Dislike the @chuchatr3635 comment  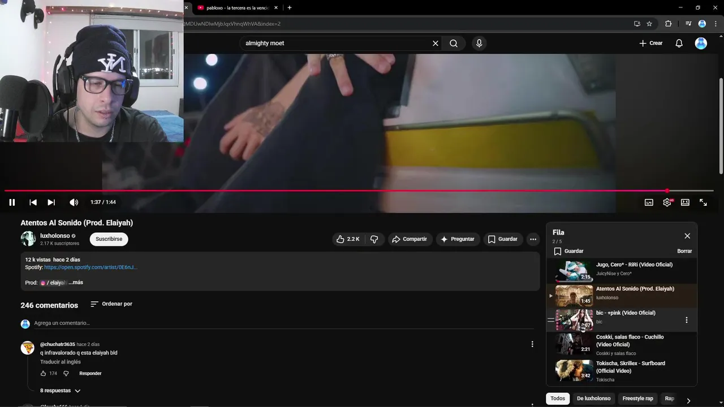click(66, 374)
